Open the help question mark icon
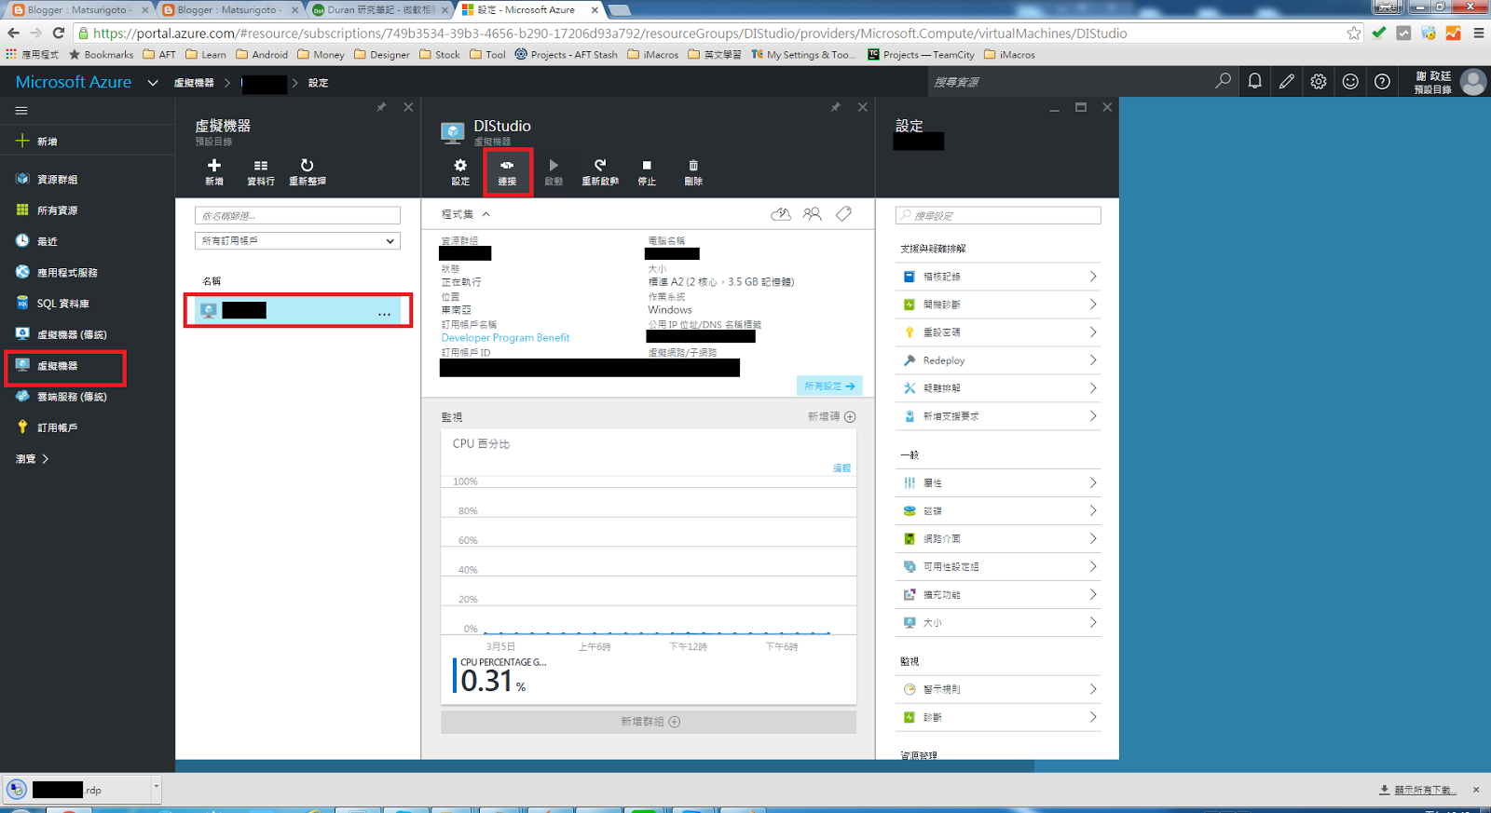This screenshot has height=813, width=1491. pyautogui.click(x=1382, y=81)
